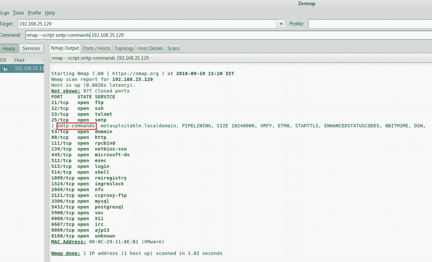Click the '5900/tcp open vnc' line
Viewport: 432px width, 262px height.
pos(77,212)
